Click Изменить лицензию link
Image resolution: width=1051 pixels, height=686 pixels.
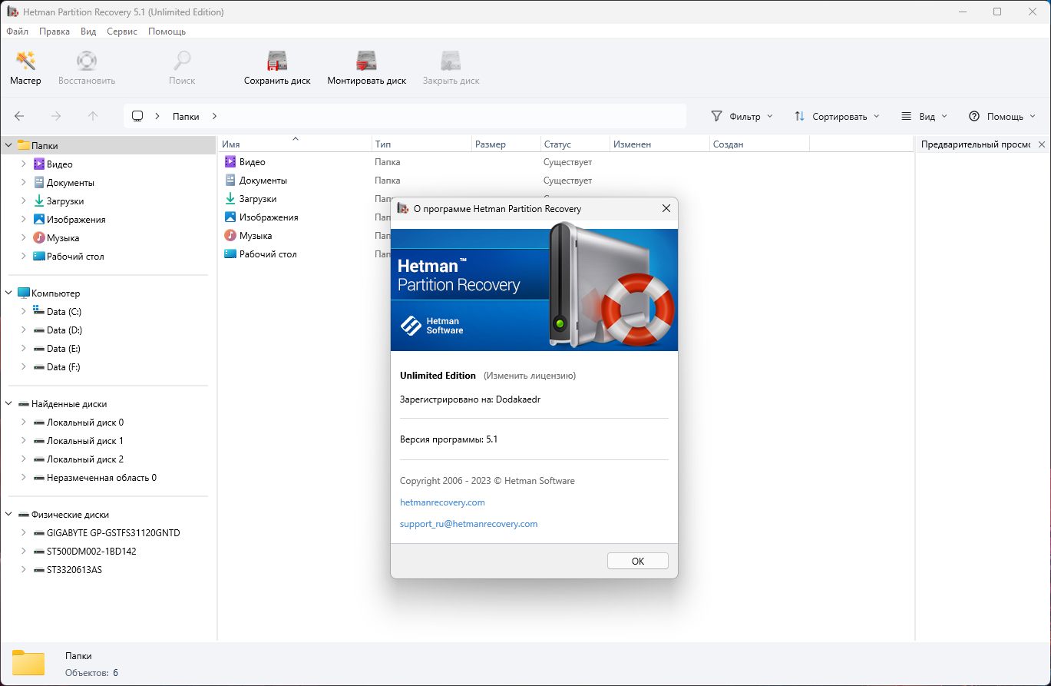[529, 376]
